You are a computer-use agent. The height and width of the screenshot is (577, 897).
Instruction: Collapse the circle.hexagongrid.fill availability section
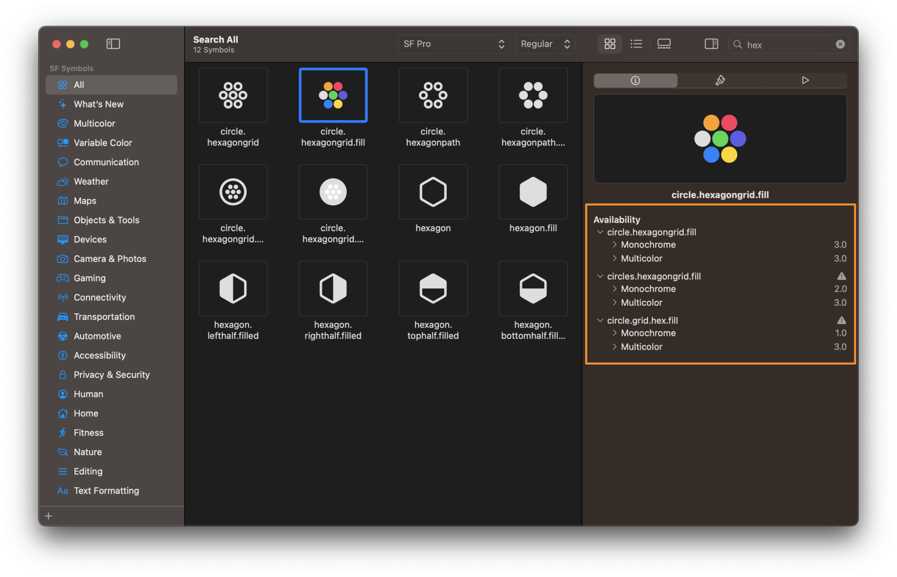(x=600, y=232)
